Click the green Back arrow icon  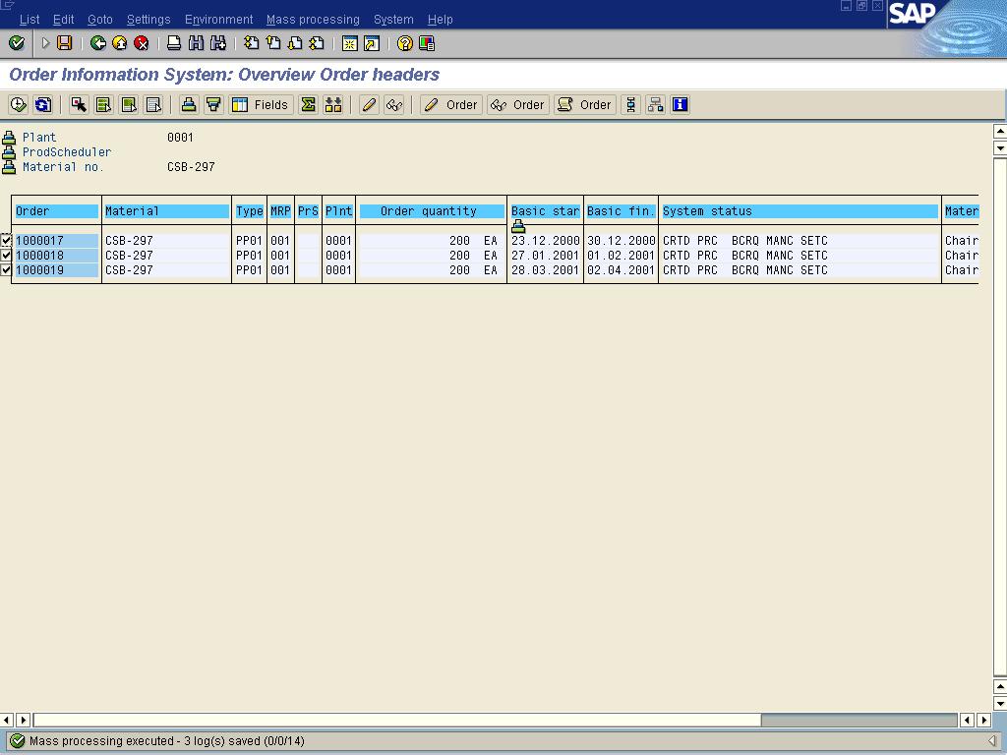(98, 43)
